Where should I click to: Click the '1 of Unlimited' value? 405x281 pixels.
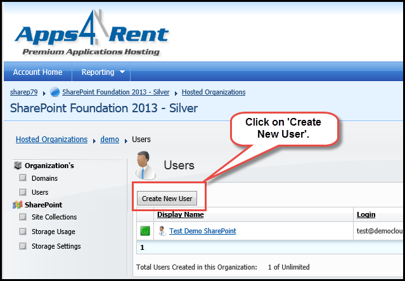pyautogui.click(x=288, y=267)
